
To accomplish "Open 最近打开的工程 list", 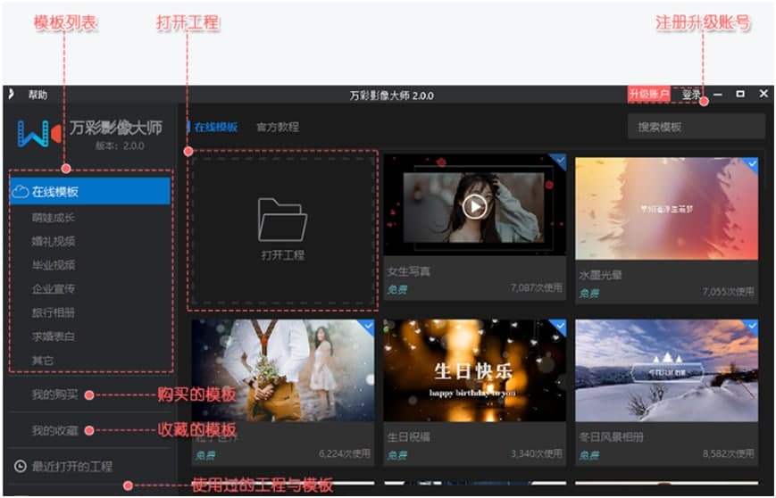I will point(72,466).
